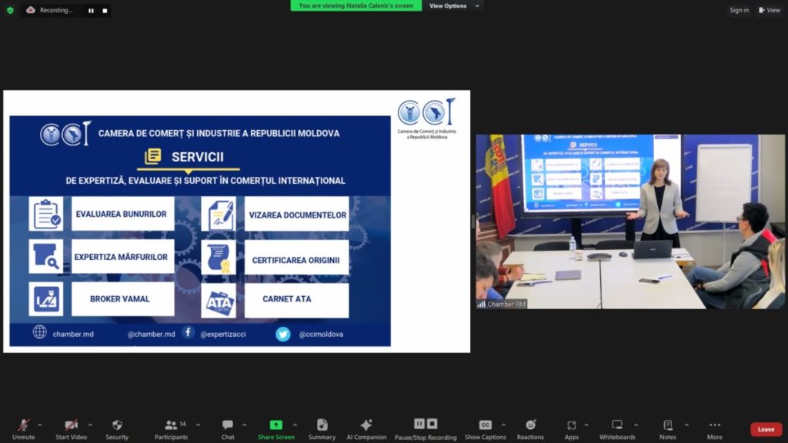This screenshot has width=788, height=443.
Task: Expand video options arrow next to Start Video
Action: click(x=90, y=425)
